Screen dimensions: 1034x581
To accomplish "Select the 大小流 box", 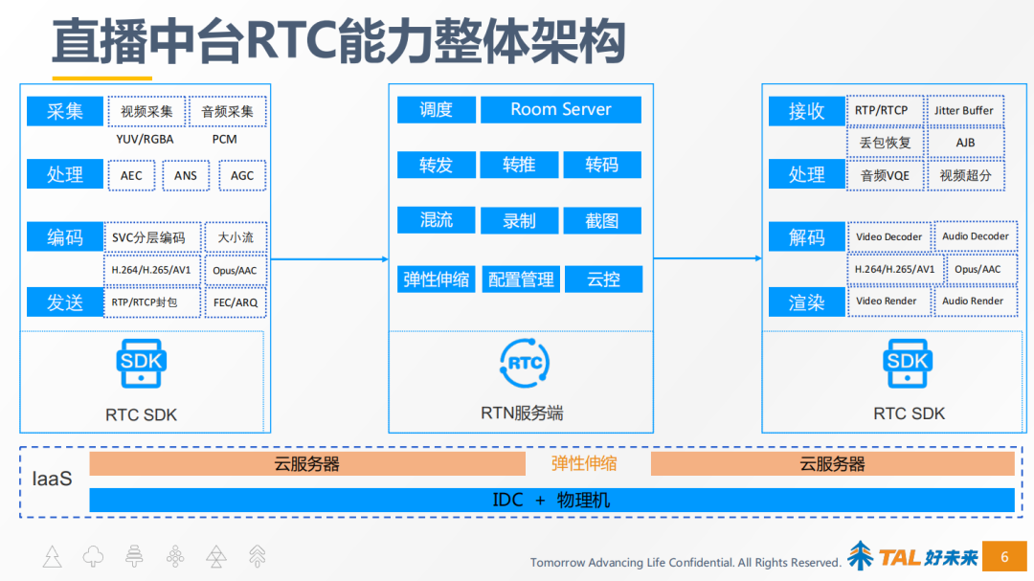I will point(236,237).
